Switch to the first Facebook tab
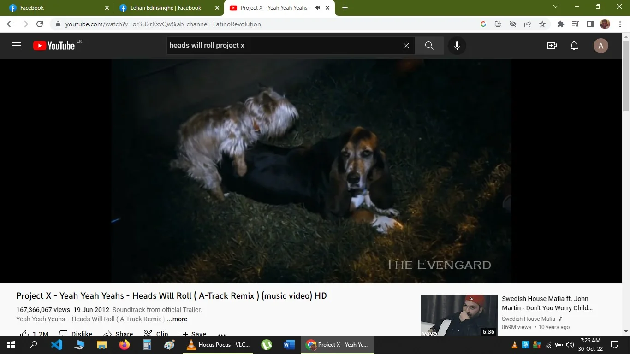This screenshot has width=630, height=354. pyautogui.click(x=58, y=8)
